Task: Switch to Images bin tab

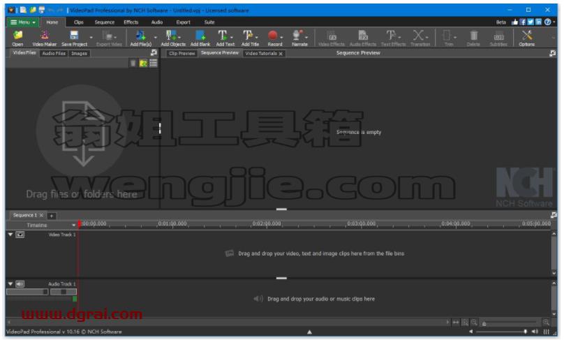Action: point(79,53)
